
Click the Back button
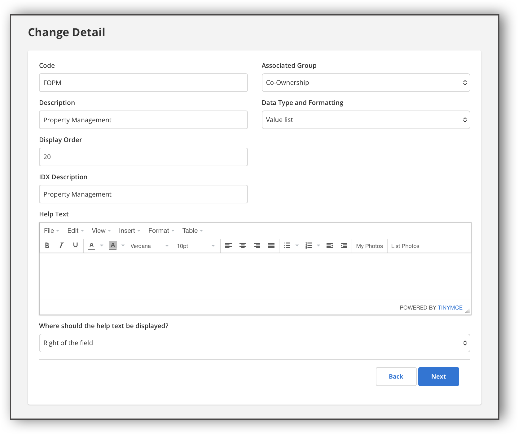[x=396, y=376]
